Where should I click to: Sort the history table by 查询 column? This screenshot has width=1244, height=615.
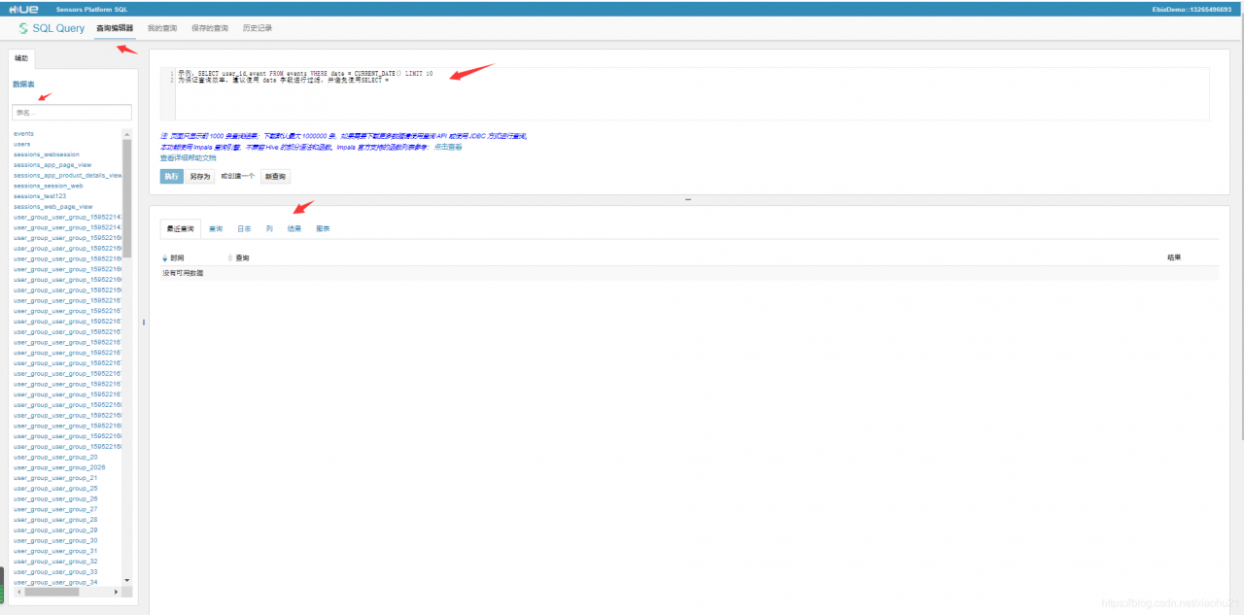(239, 257)
